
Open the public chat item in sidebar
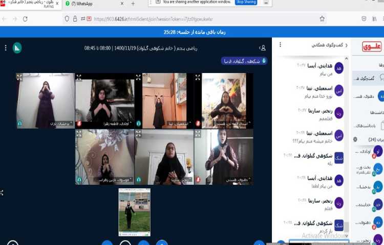point(370,78)
